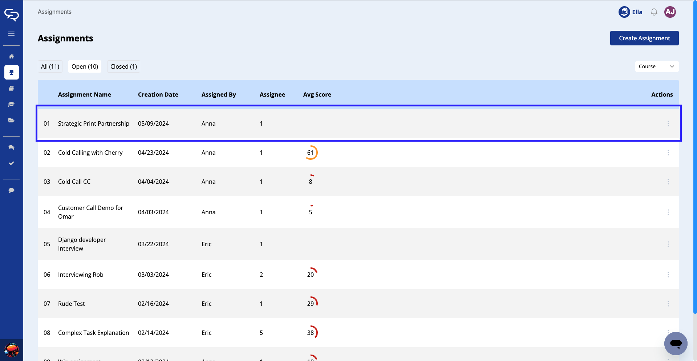The image size is (697, 361).
Task: Open the book icon in sidebar
Action: pos(11,88)
